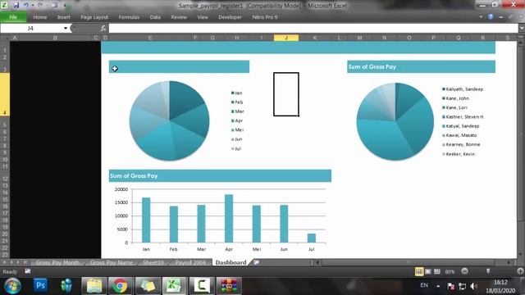Screen dimensions: 525x295
Task: Click the Apr legend entry in month pie chart
Action: [x=237, y=120]
